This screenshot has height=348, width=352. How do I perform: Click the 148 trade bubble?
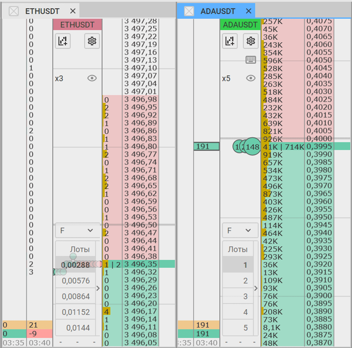point(252,147)
